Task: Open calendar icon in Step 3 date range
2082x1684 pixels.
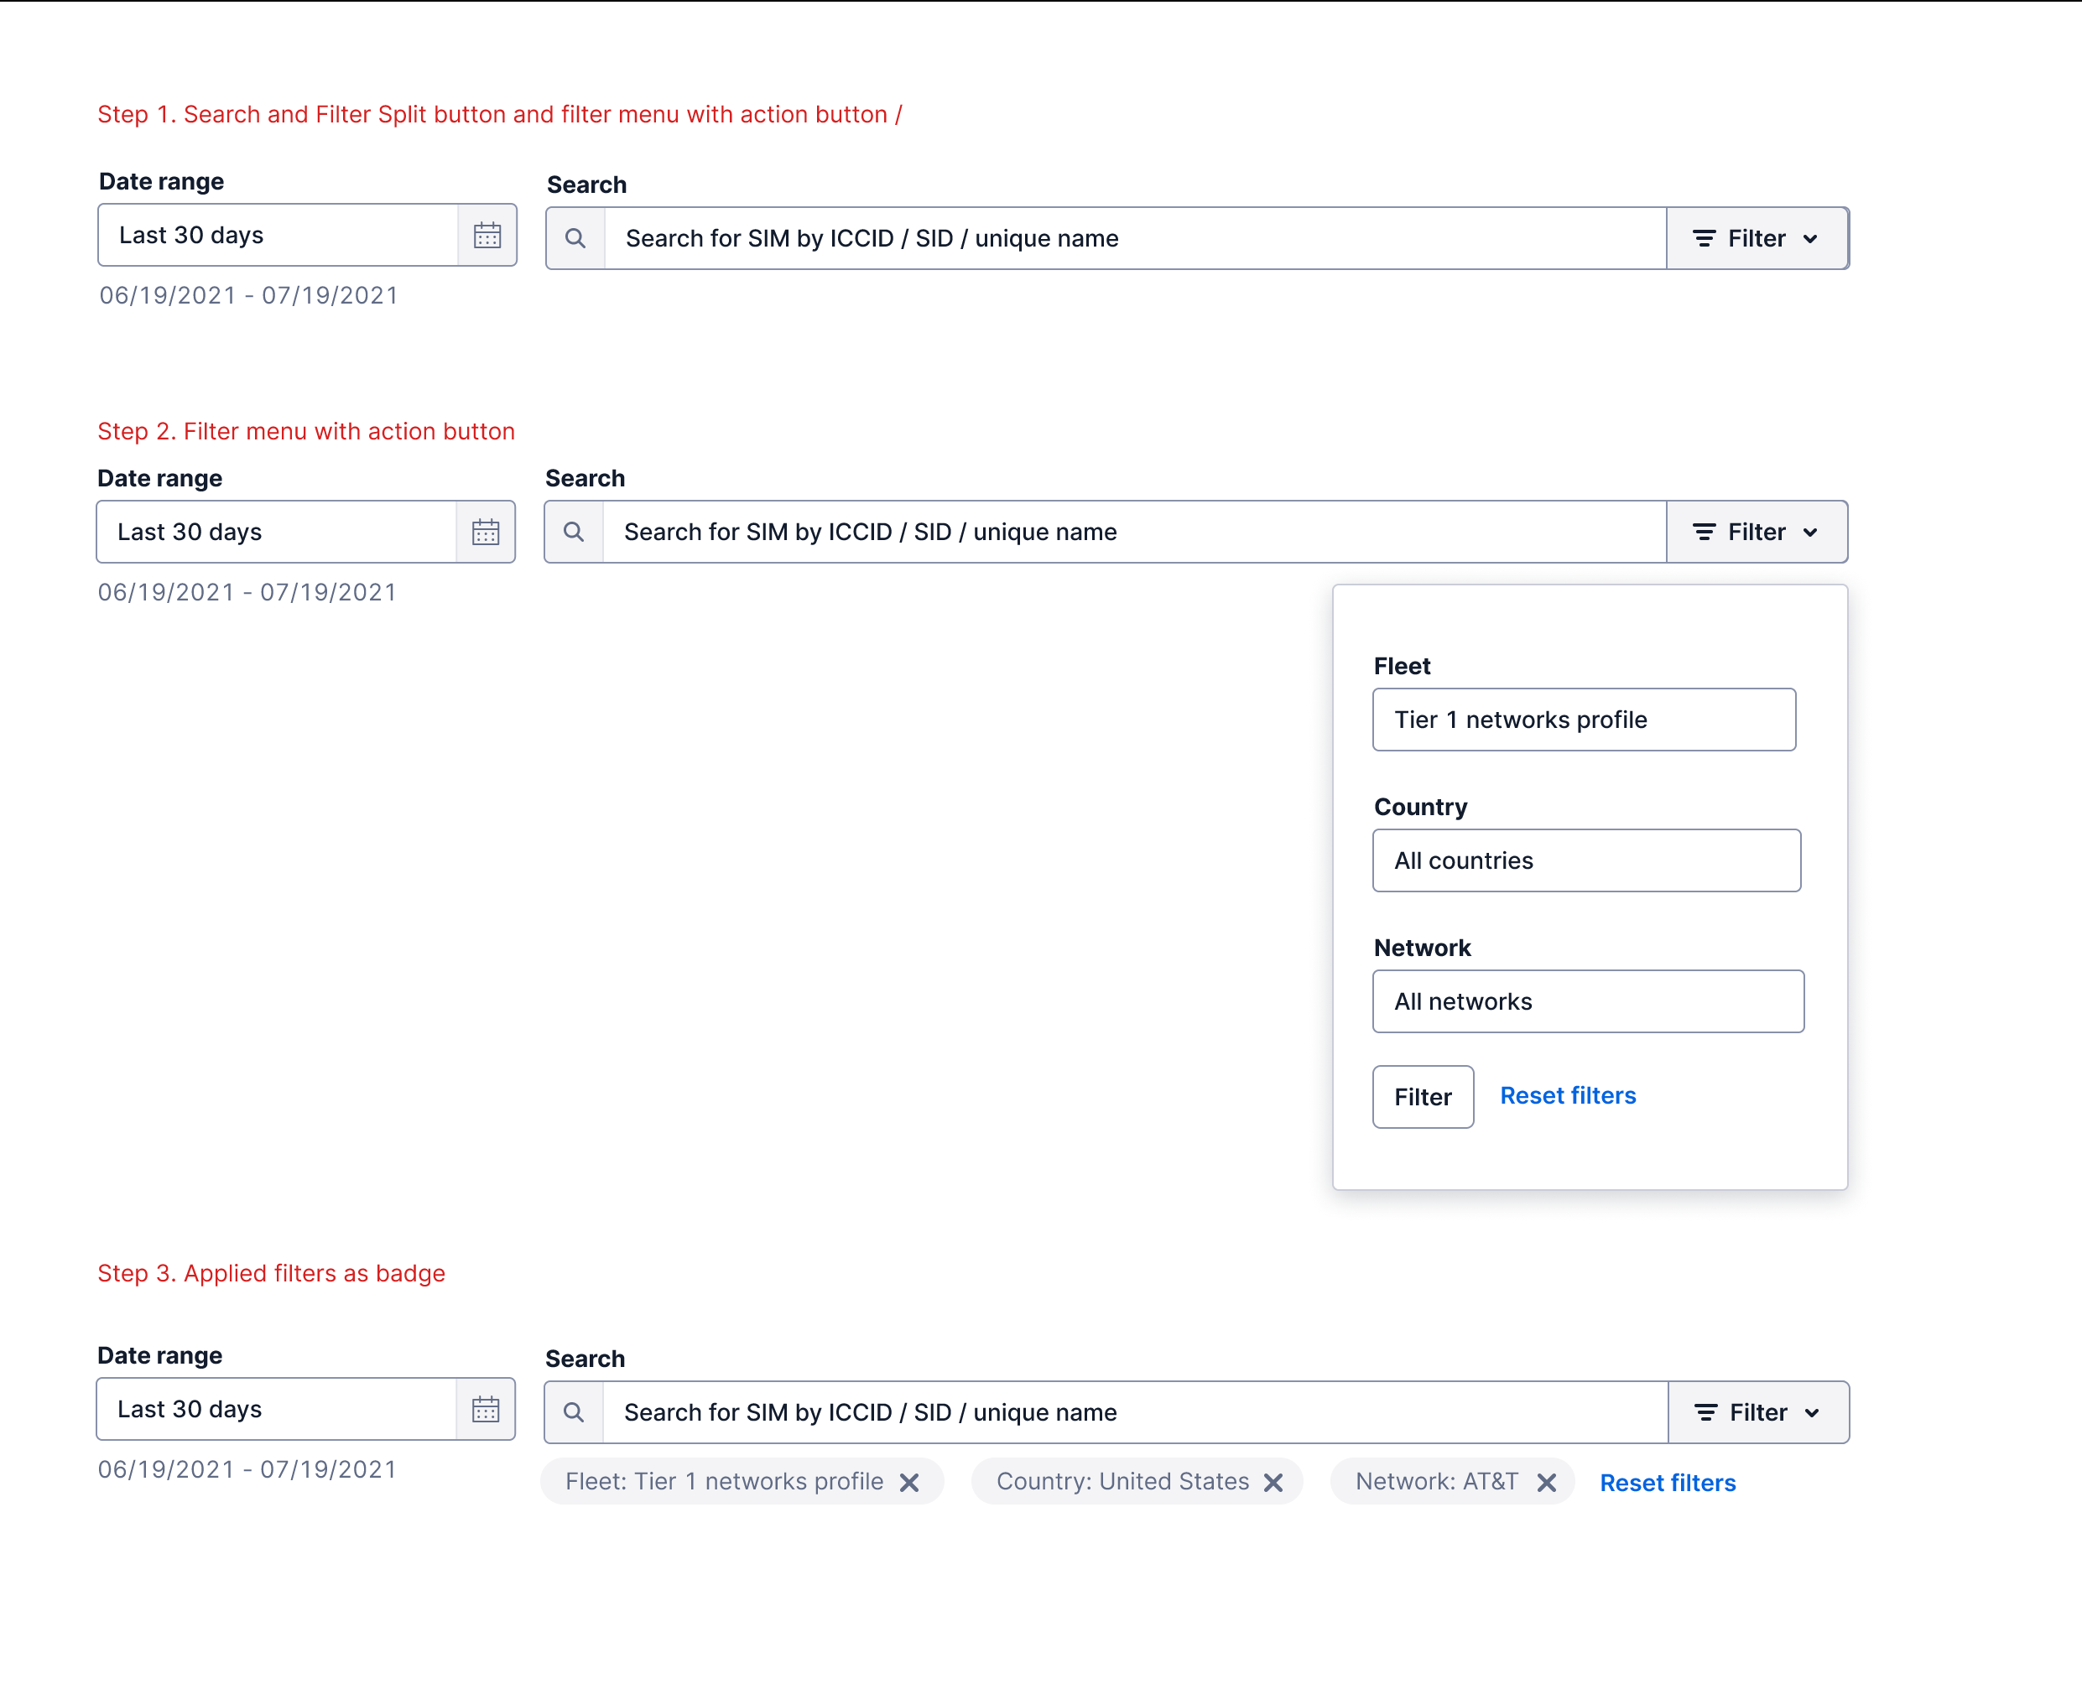Action: tap(485, 1410)
